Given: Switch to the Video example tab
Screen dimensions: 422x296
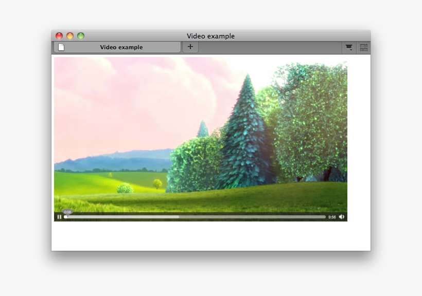Looking at the screenshot, I should click(121, 47).
